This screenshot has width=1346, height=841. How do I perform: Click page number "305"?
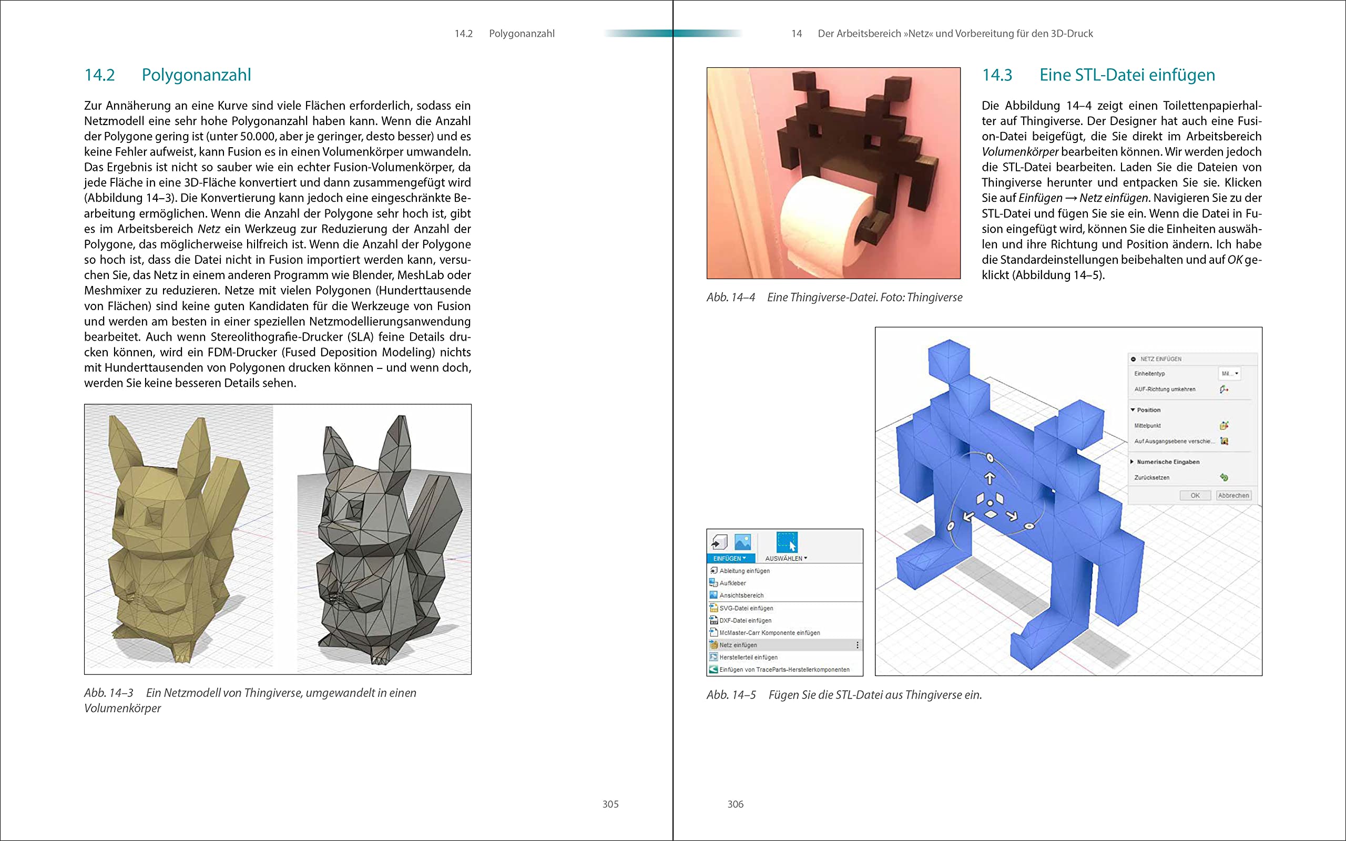(610, 804)
